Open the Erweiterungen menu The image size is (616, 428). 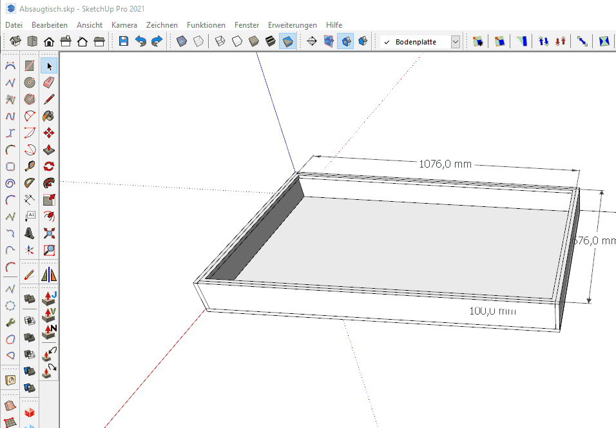[x=292, y=25]
